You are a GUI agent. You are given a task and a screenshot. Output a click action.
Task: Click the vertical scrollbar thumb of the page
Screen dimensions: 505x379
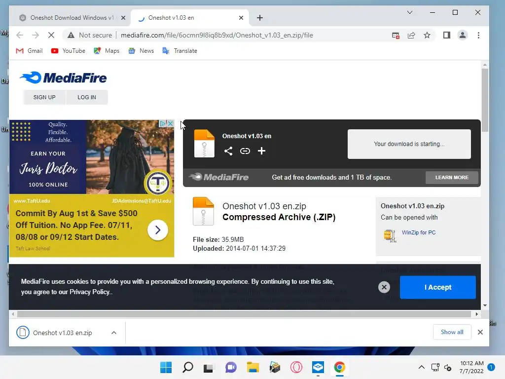pyautogui.click(x=485, y=100)
